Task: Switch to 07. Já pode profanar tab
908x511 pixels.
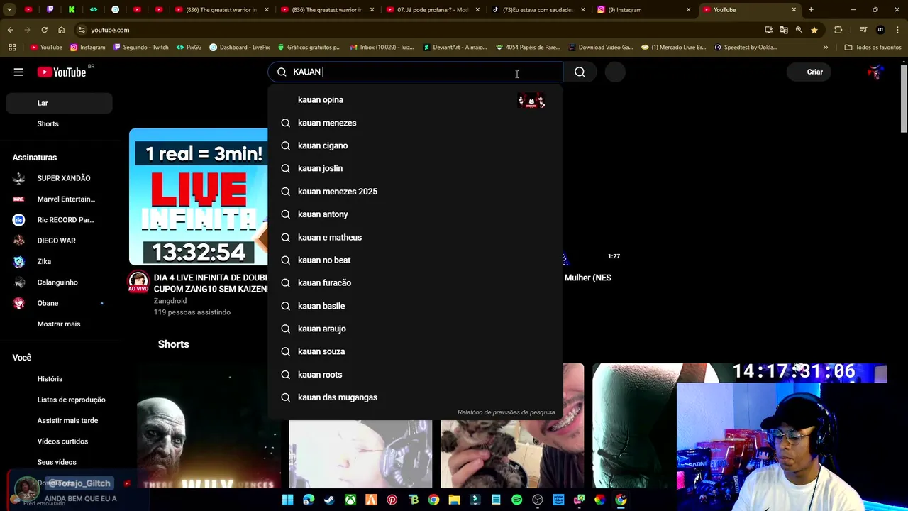Action: tap(433, 10)
